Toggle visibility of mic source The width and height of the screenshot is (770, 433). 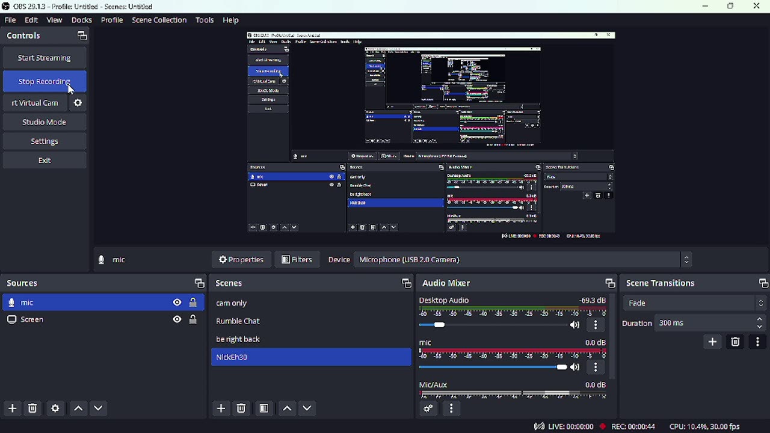point(177,302)
